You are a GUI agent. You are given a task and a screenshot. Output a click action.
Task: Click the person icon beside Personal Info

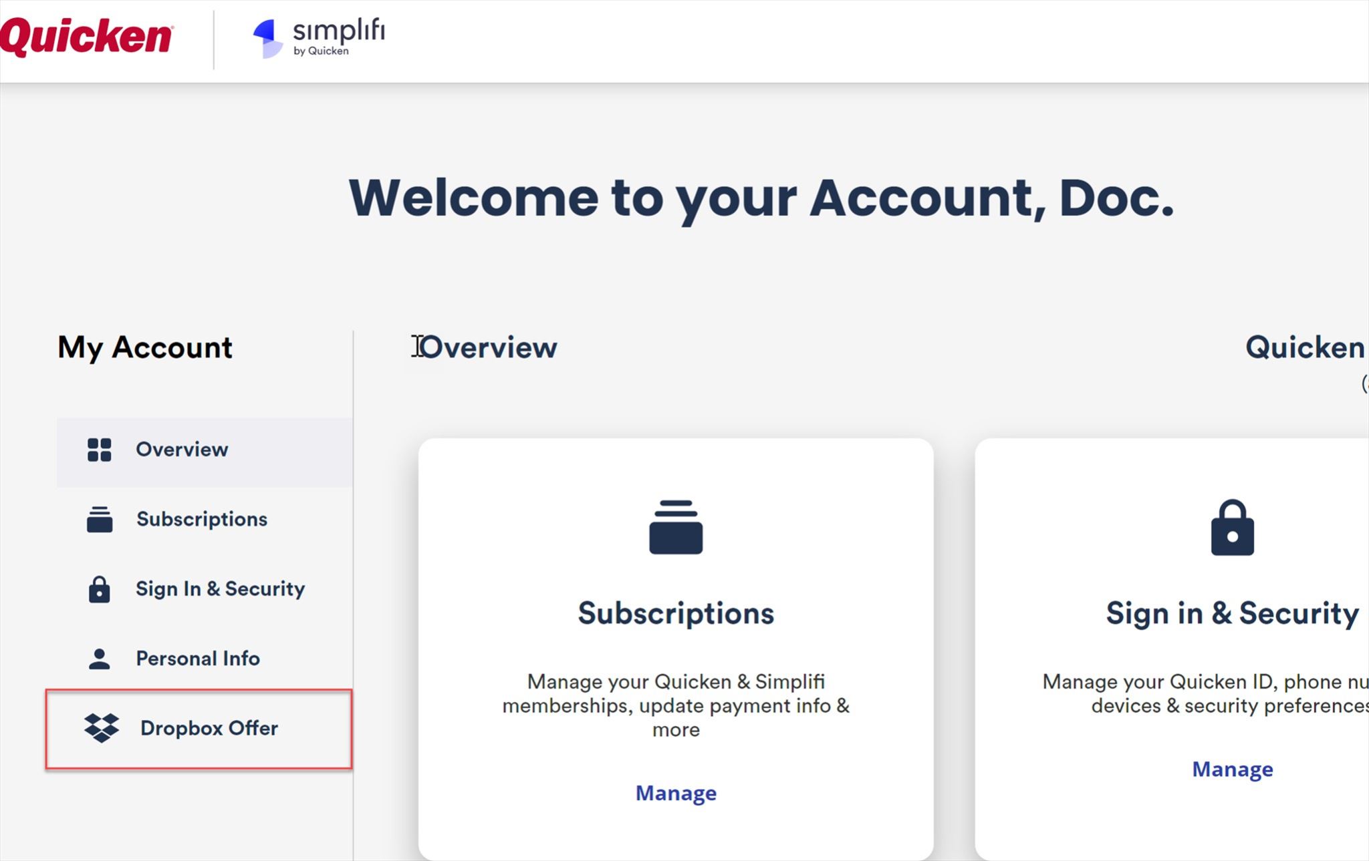(x=100, y=659)
